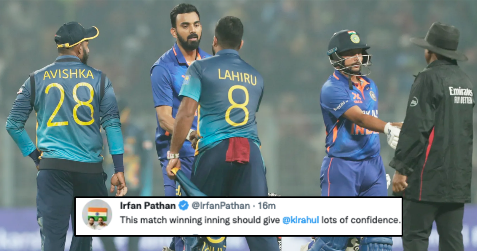Click the BCCI crest on the batsman's helmet
Screen dimensions: 477x251
pos(355,39)
